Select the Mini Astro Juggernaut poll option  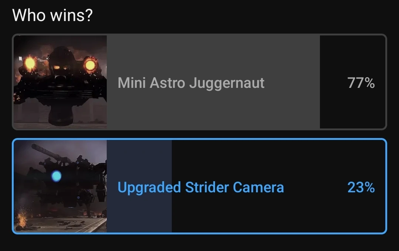click(x=199, y=82)
